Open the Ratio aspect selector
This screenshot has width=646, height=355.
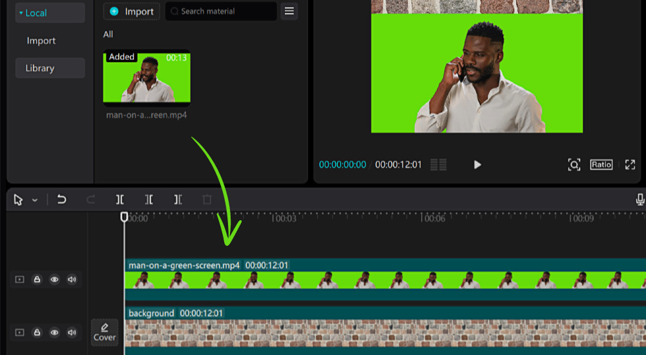pyautogui.click(x=601, y=165)
